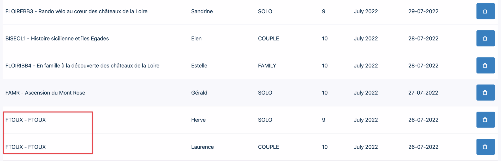Screen dimensions: 501x161
Task: Select the name Gérald
Action: coord(199,93)
